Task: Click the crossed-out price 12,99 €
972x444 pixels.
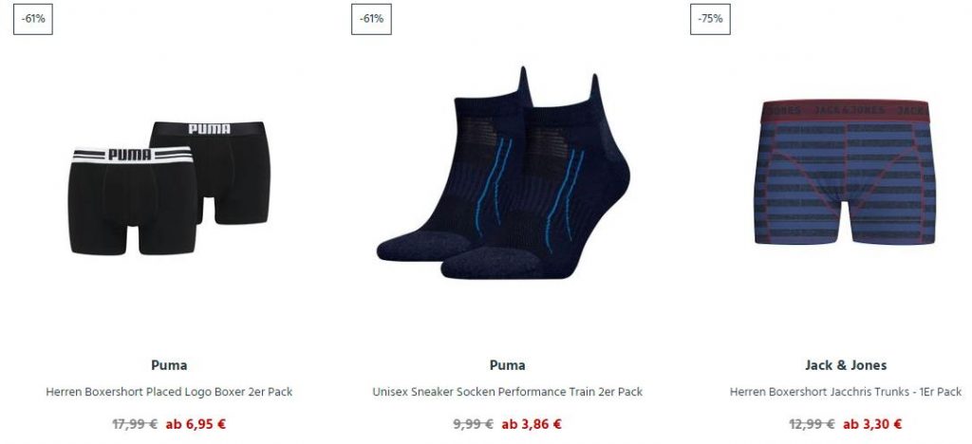Action: [x=813, y=424]
